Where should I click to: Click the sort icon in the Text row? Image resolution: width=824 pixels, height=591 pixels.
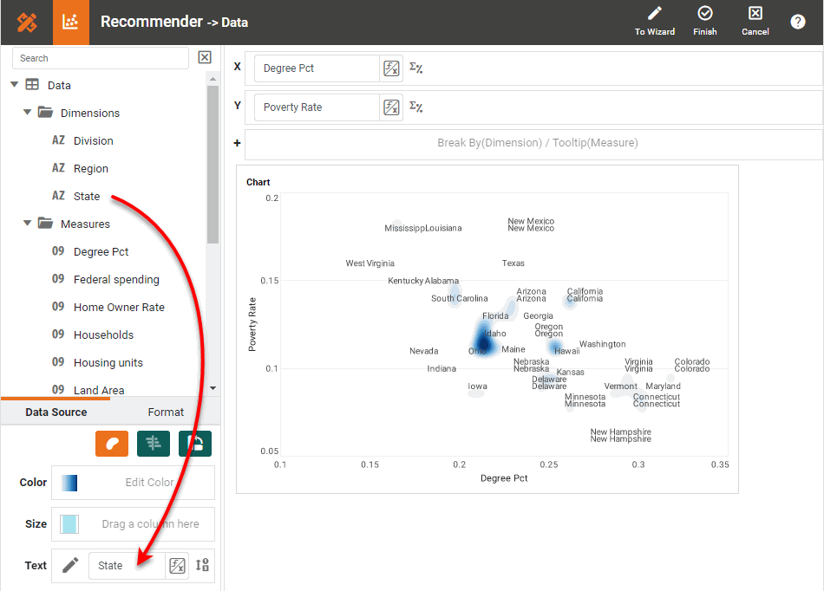click(202, 566)
